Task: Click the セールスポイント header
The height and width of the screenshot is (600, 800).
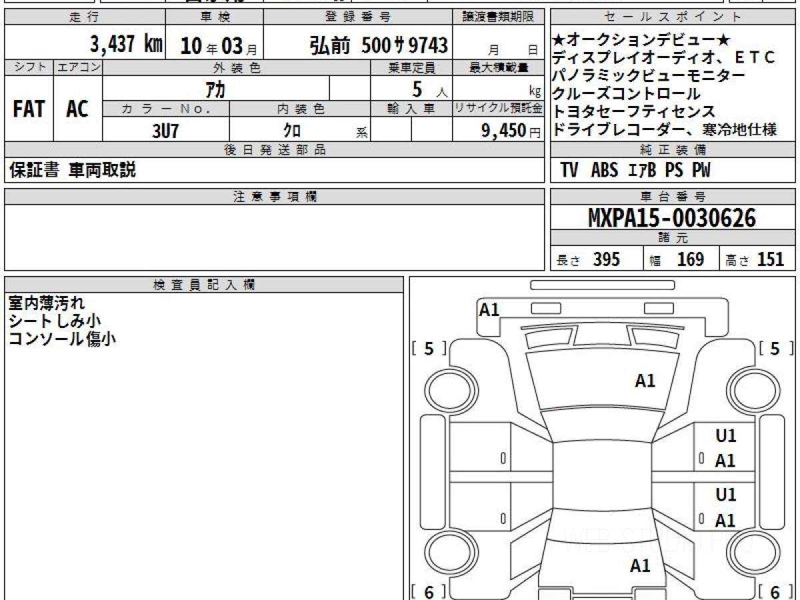Action: (672, 17)
